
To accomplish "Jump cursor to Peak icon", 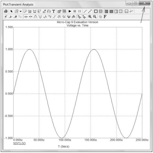I will [35, 16].
